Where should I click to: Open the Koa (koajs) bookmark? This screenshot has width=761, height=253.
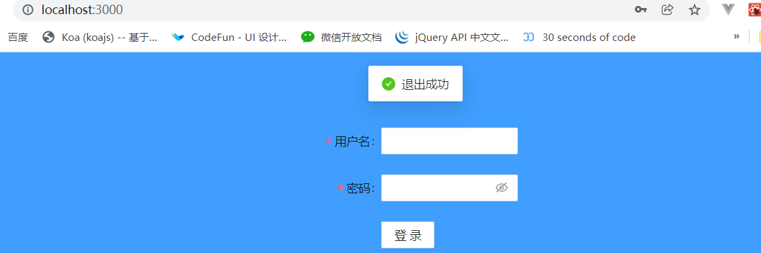[x=100, y=38]
